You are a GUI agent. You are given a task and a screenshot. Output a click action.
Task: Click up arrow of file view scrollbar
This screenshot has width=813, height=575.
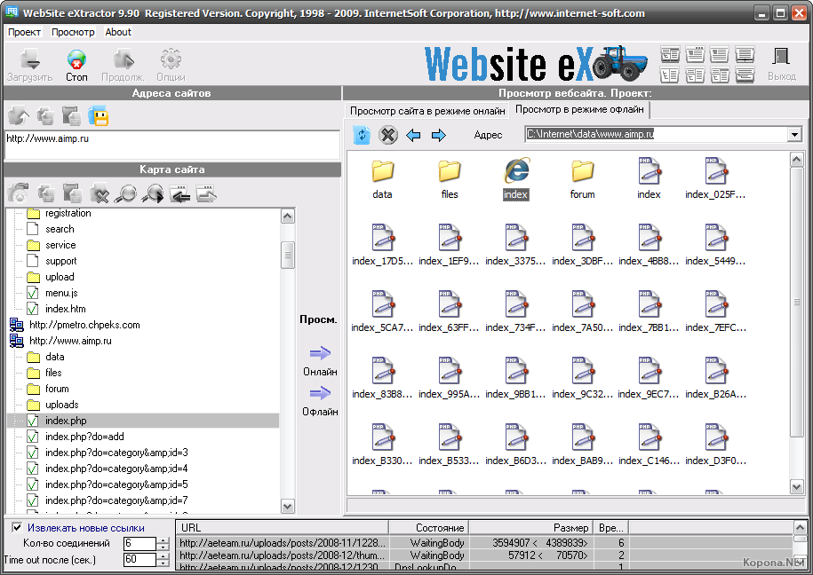(x=797, y=160)
